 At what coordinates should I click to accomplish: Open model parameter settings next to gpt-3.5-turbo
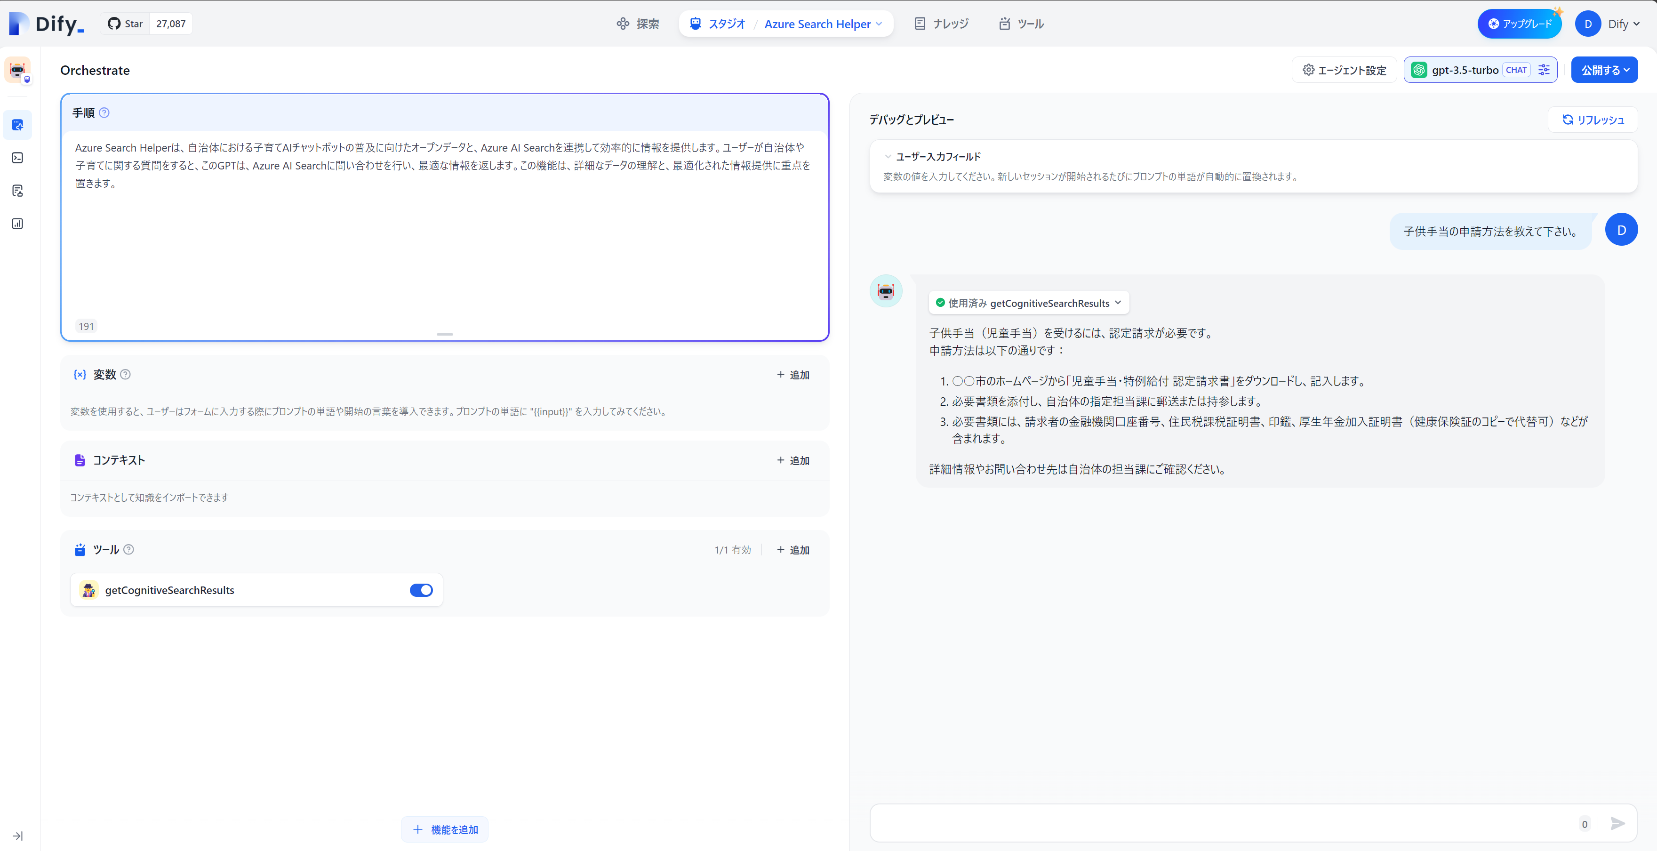[x=1545, y=70]
